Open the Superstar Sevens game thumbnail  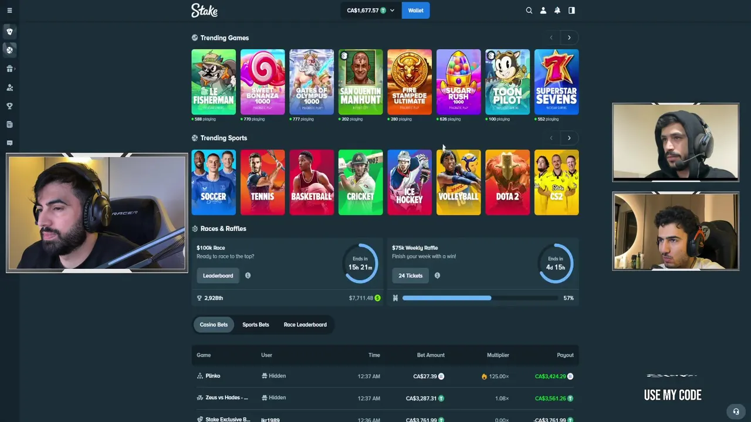557,82
